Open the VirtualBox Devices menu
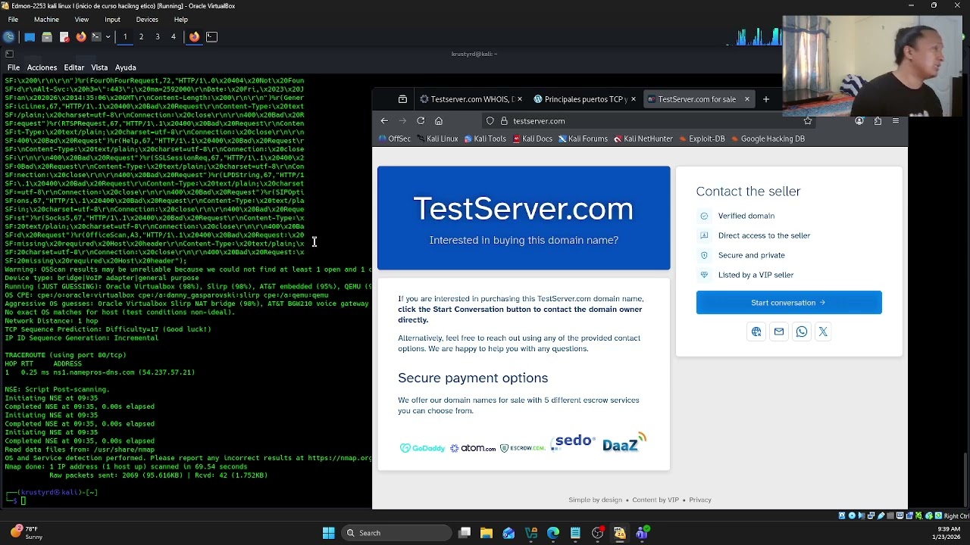The height and width of the screenshot is (545, 970). coord(147,19)
